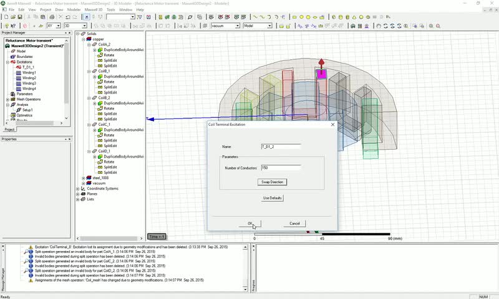Open the vacuum material dropdown
Screen dimensions: 499x299
coord(238,26)
